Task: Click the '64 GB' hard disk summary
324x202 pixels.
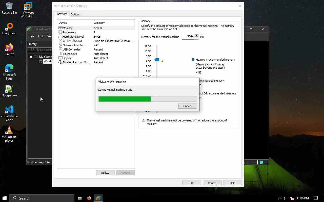Action: coord(97,37)
